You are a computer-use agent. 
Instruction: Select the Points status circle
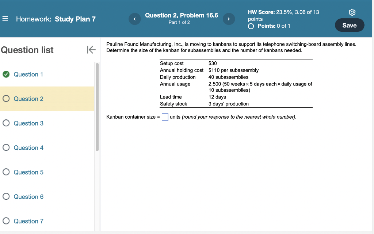coord(251,26)
